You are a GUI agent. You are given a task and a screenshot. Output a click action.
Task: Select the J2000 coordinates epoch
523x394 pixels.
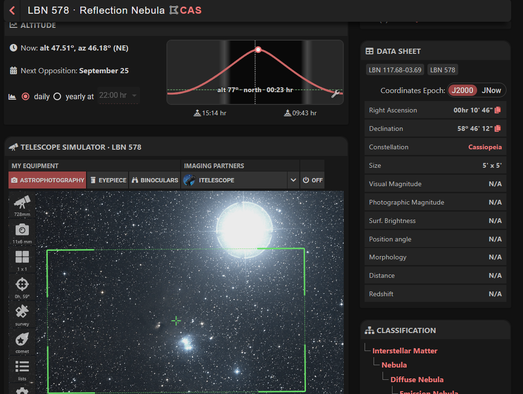pyautogui.click(x=462, y=90)
